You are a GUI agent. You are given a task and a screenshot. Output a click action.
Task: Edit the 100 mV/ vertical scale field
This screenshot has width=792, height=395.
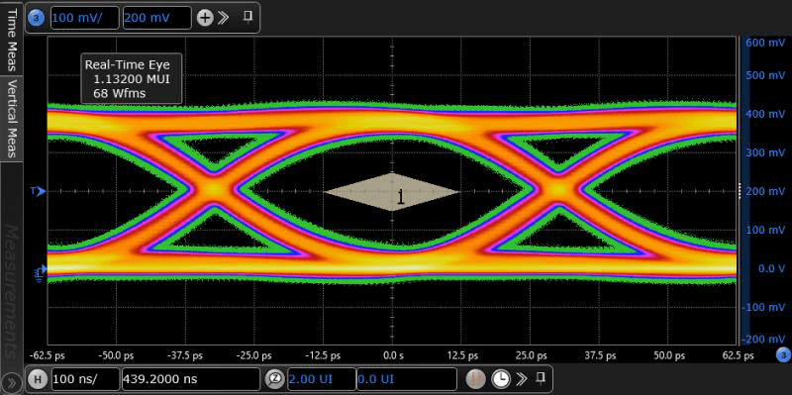(x=84, y=18)
